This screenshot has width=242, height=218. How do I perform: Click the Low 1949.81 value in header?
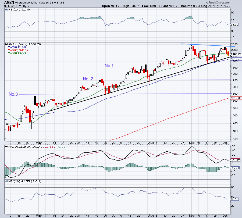[x=151, y=6]
